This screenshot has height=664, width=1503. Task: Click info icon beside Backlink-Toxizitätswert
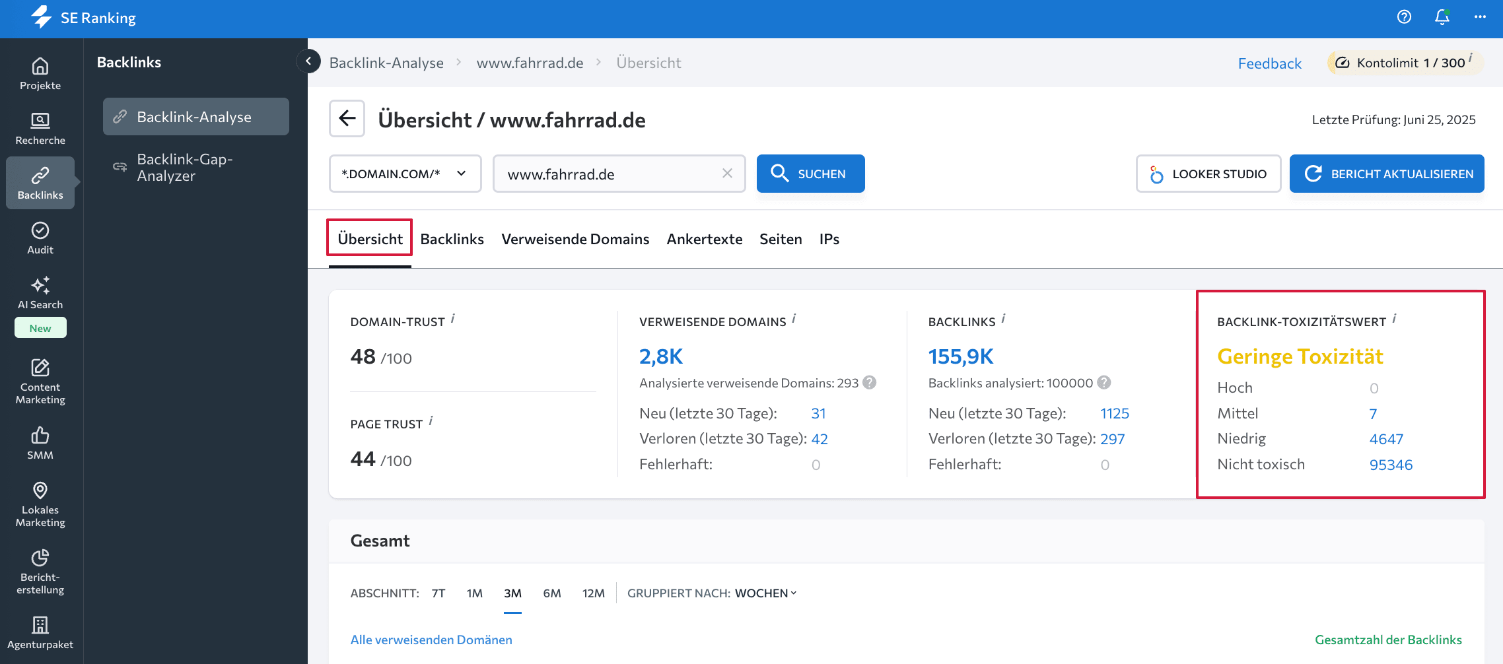pos(1394,319)
